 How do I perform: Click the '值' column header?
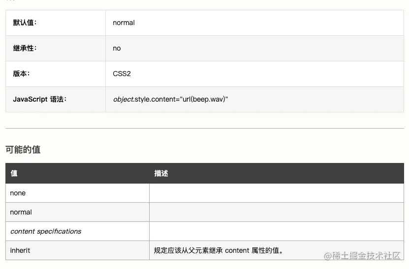tap(14, 173)
